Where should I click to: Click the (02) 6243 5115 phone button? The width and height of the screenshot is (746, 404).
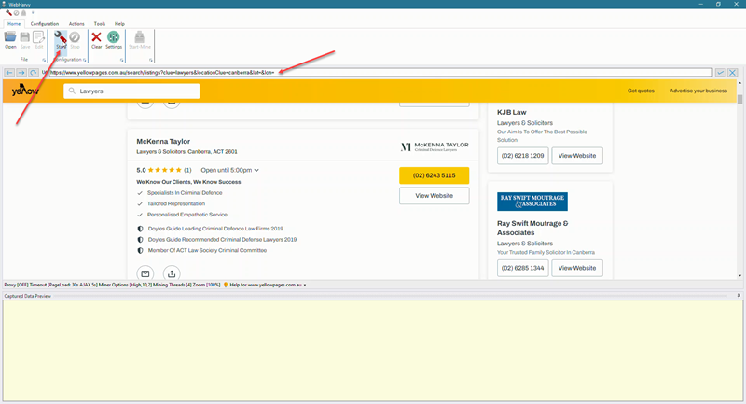434,175
